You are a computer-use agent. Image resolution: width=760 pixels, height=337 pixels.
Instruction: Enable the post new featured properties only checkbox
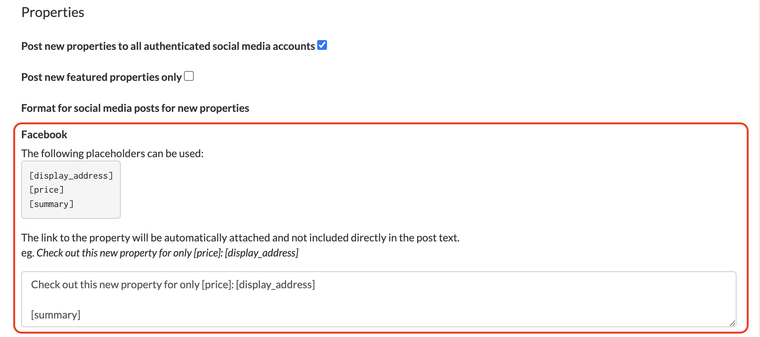189,76
